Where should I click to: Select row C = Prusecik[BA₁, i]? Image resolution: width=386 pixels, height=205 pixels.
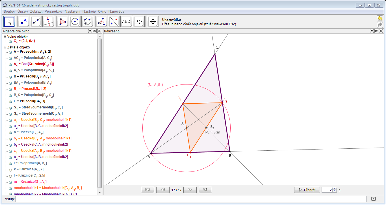tap(29, 101)
